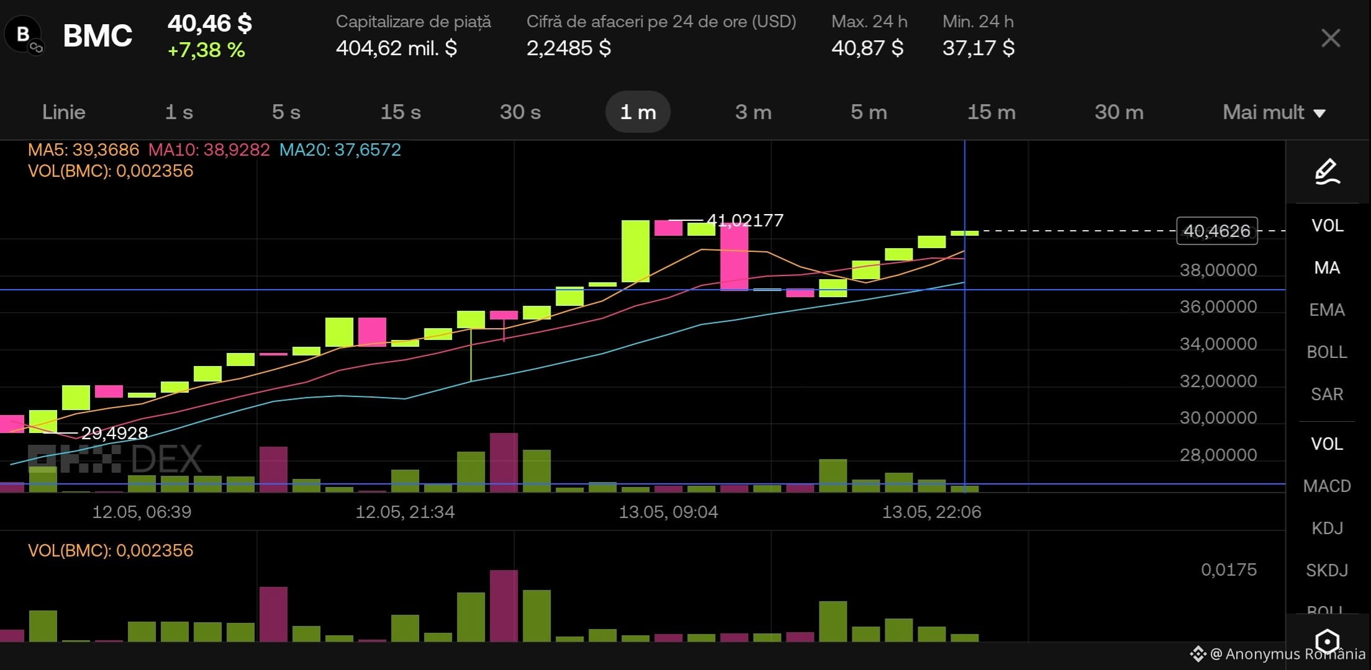Toggle the SKDJ sub-indicator
This screenshot has width=1371, height=670.
[1328, 571]
